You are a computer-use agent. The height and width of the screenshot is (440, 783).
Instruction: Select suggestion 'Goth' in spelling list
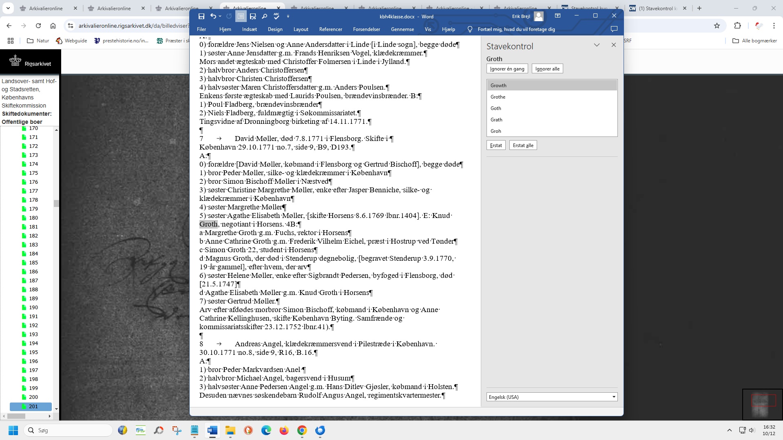[x=552, y=108]
